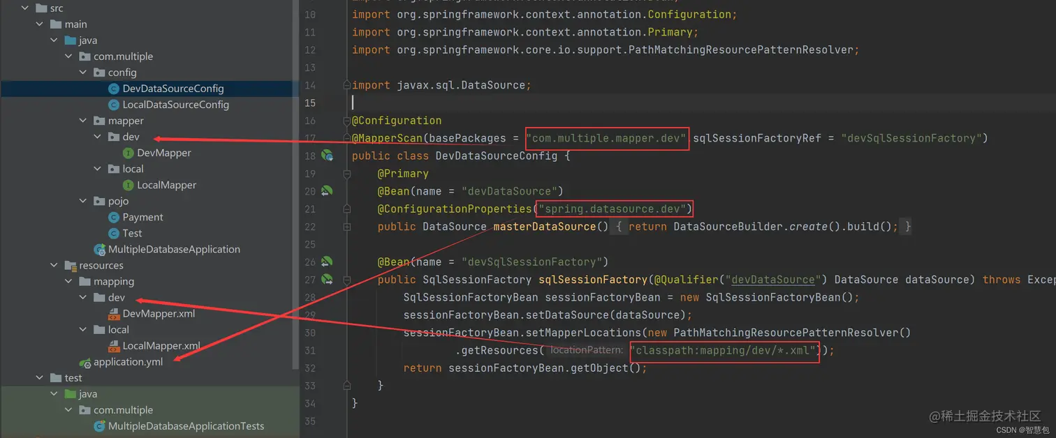Click the resources folder icon
The height and width of the screenshot is (438, 1056).
(x=71, y=265)
